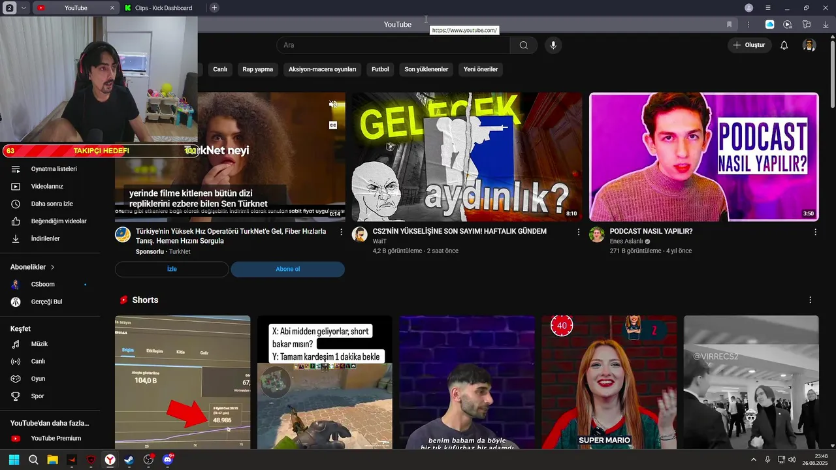Open the short with the red arrow graph

click(x=183, y=383)
